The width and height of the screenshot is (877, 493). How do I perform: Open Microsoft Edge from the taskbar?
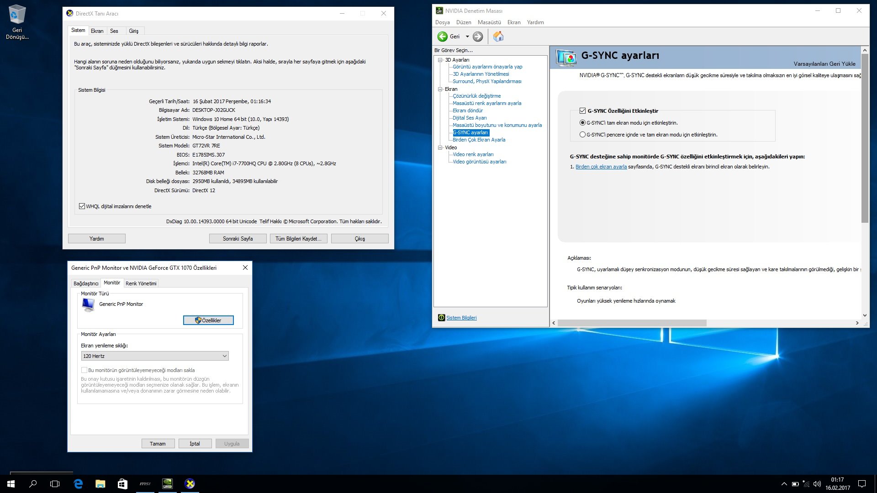tap(78, 484)
